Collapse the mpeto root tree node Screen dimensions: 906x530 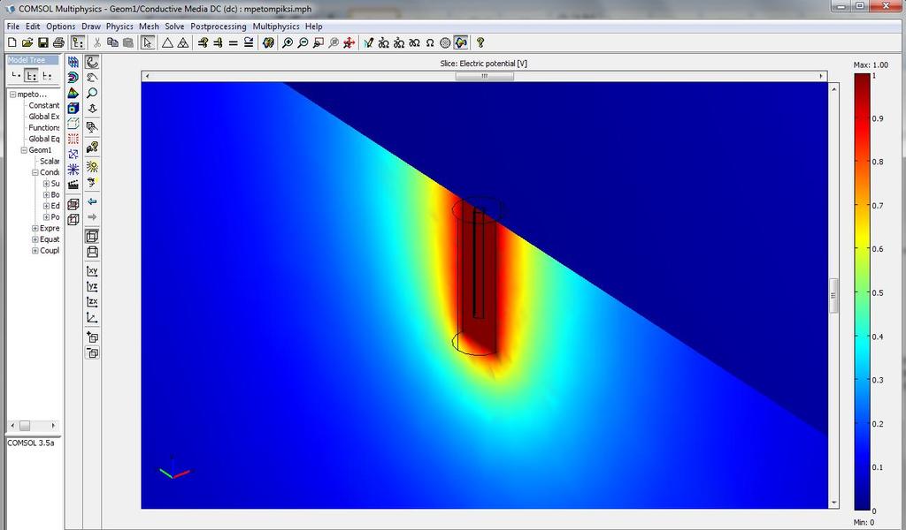pyautogui.click(x=12, y=94)
